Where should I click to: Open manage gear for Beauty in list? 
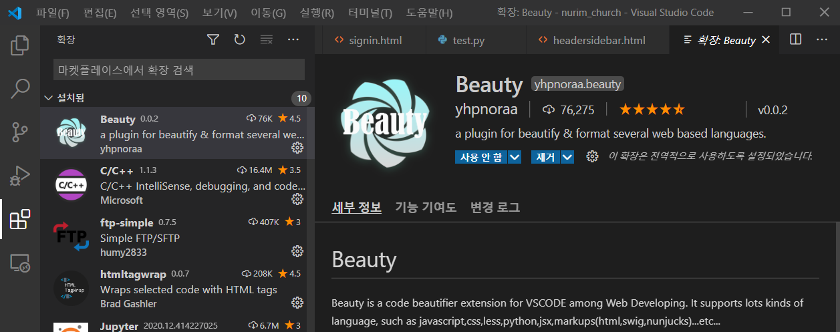click(x=297, y=148)
